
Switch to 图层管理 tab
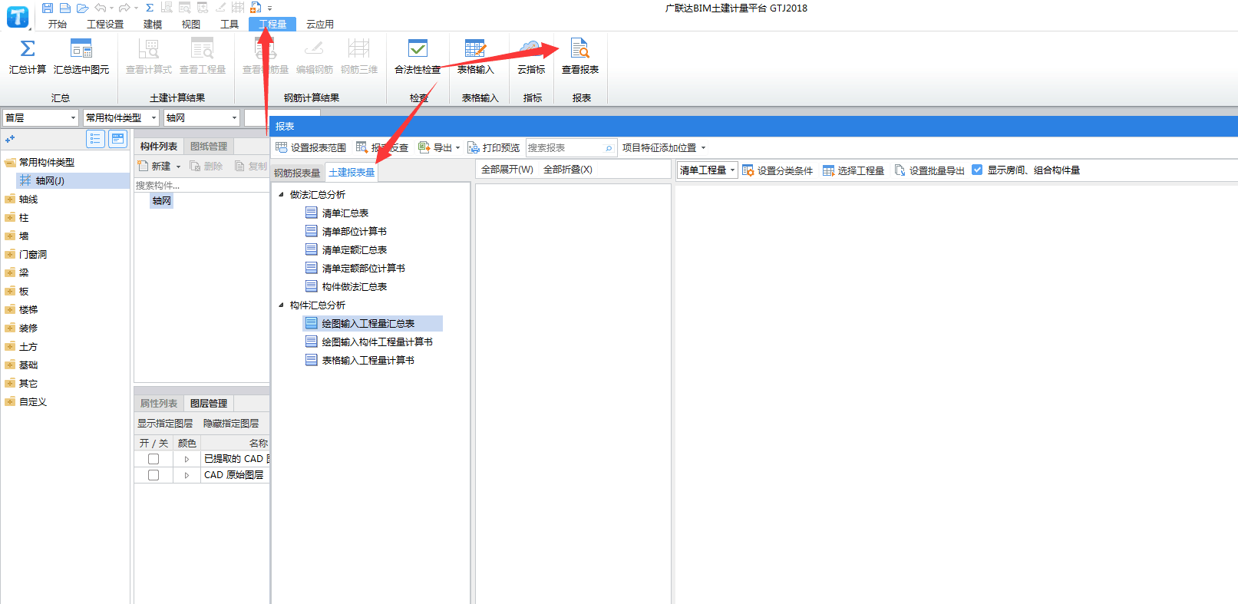click(x=209, y=404)
